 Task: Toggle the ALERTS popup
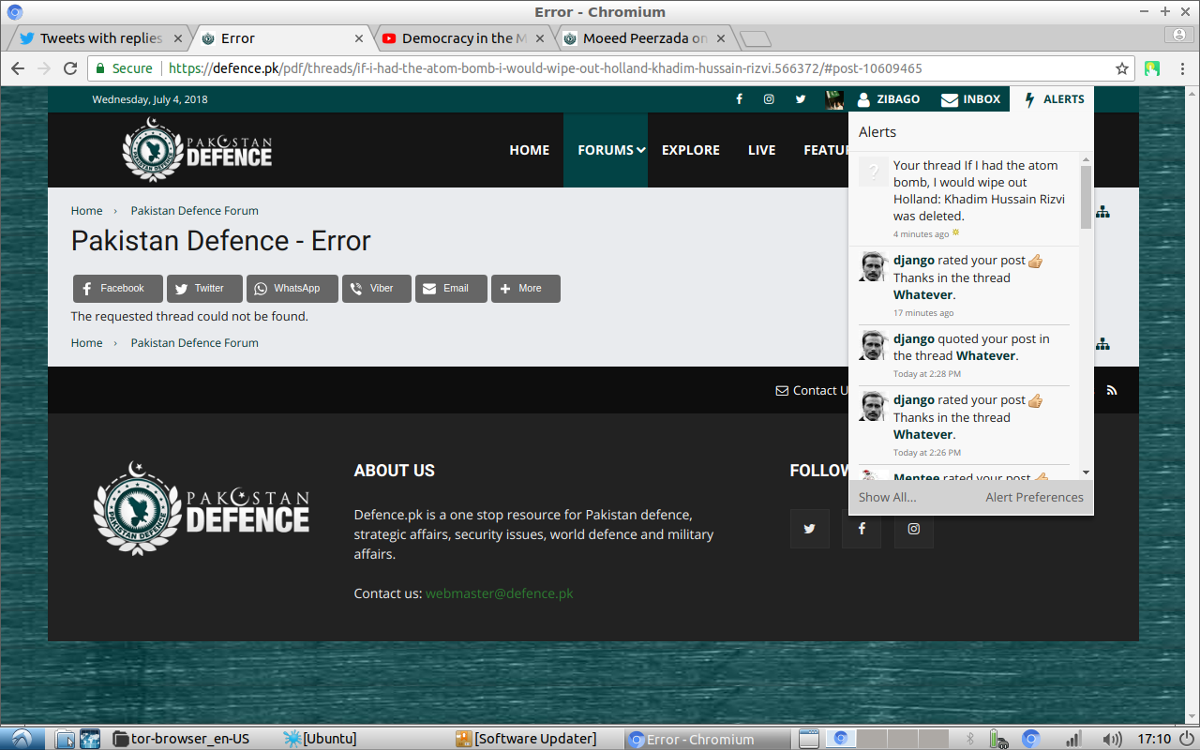pos(1053,99)
